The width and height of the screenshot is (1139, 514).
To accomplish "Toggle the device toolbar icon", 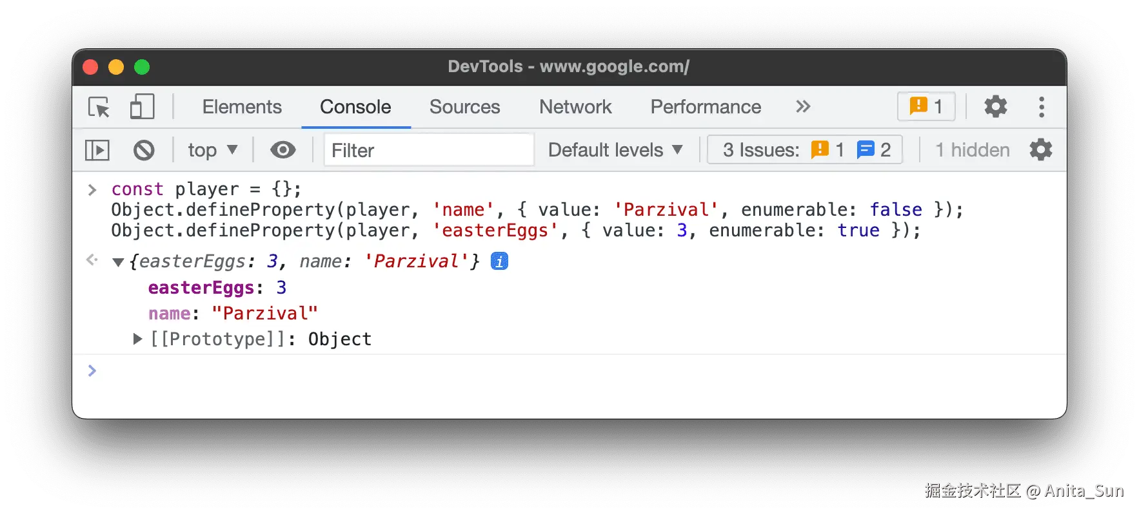I will (142, 107).
